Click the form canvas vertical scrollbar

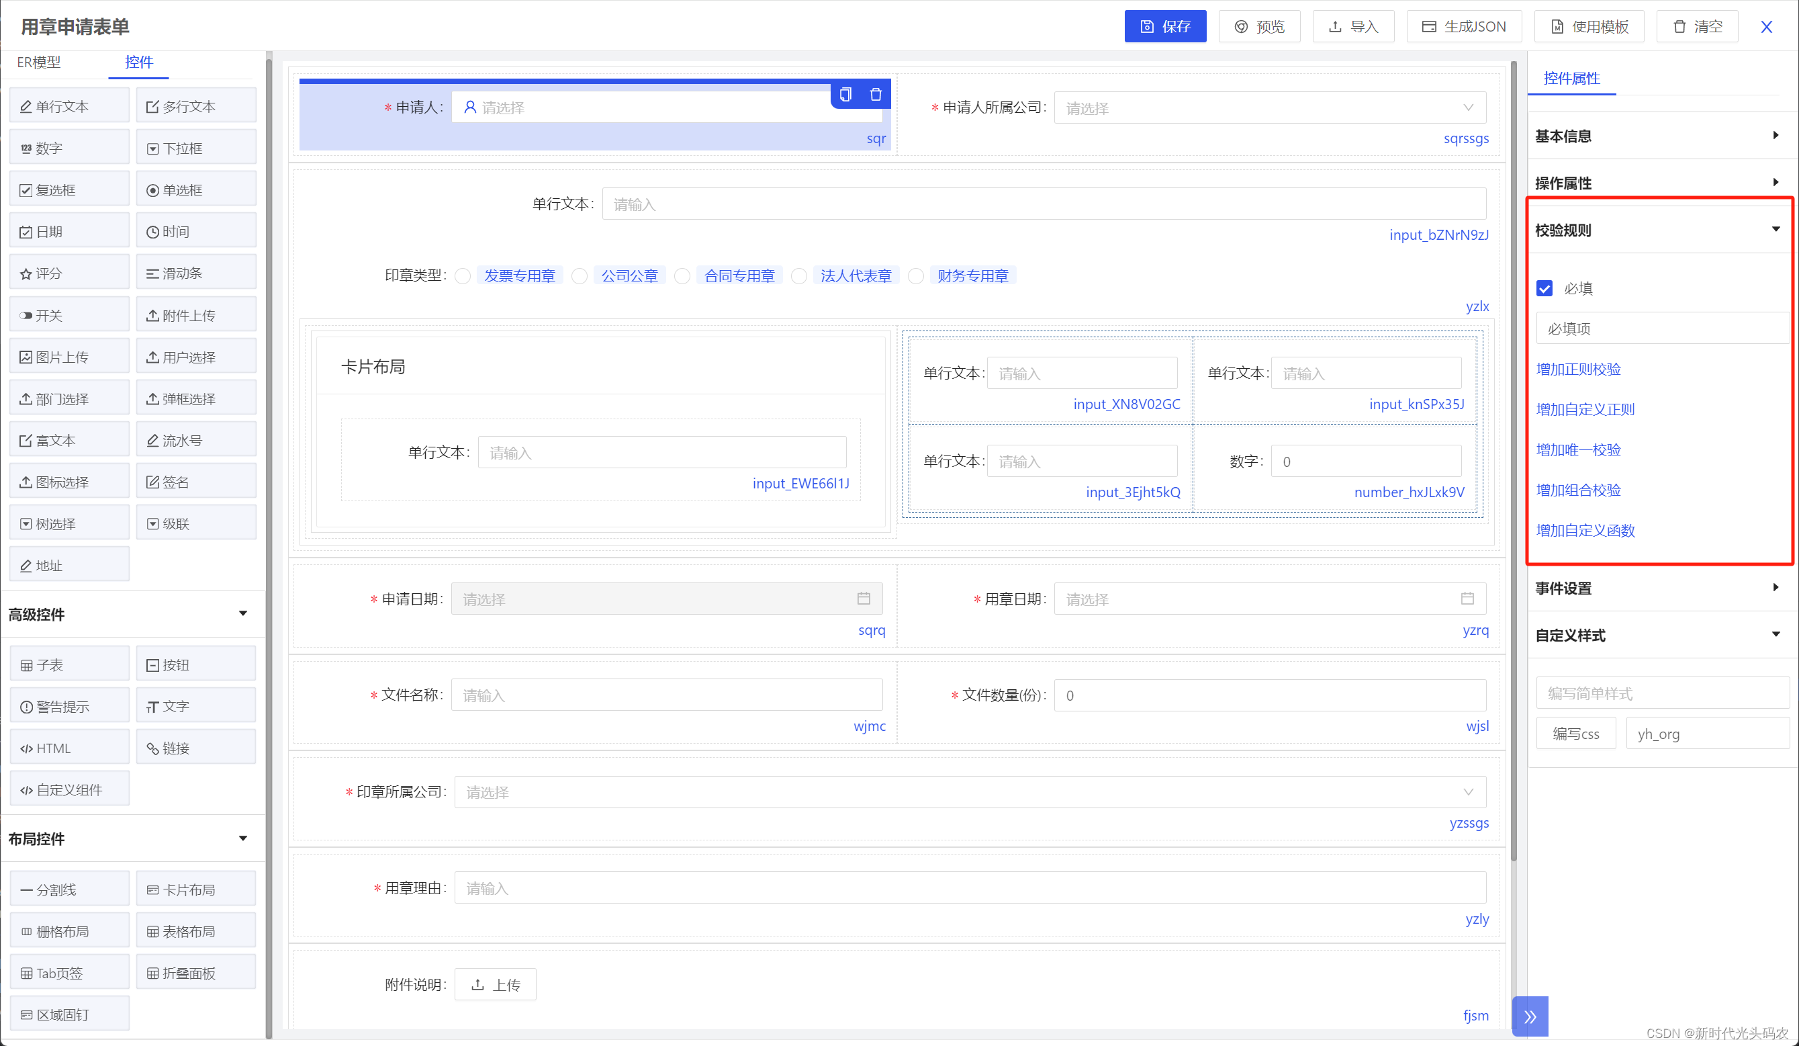(1513, 457)
